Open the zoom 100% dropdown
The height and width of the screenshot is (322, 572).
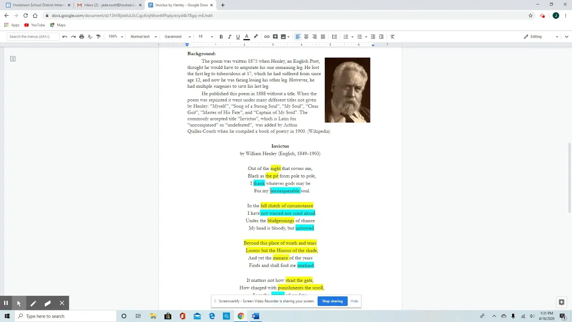point(116,37)
